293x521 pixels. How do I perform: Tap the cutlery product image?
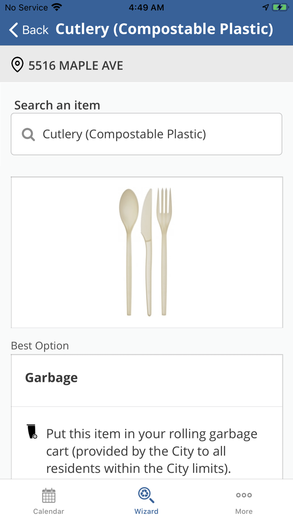coord(146,252)
